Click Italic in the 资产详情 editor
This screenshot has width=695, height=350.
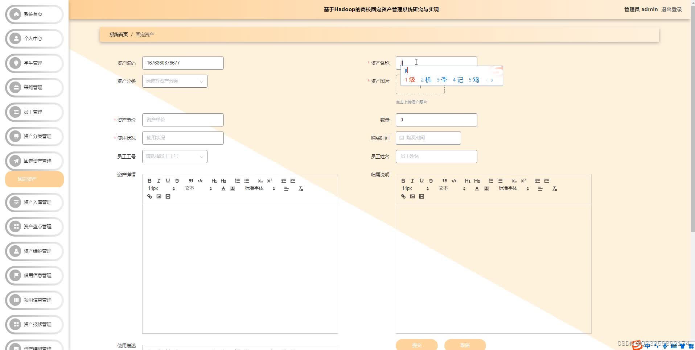point(159,181)
